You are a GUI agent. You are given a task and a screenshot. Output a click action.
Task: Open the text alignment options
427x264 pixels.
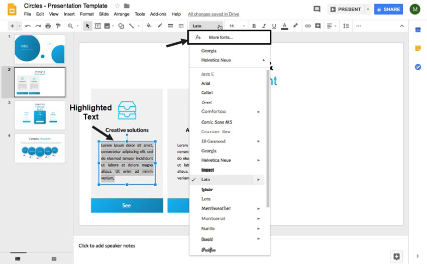coord(331,26)
